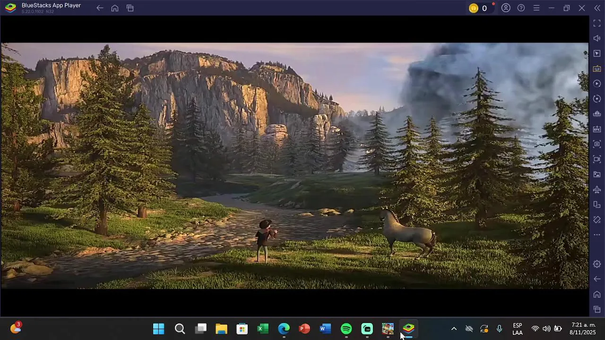Open Task View on the taskbar

coord(201,329)
